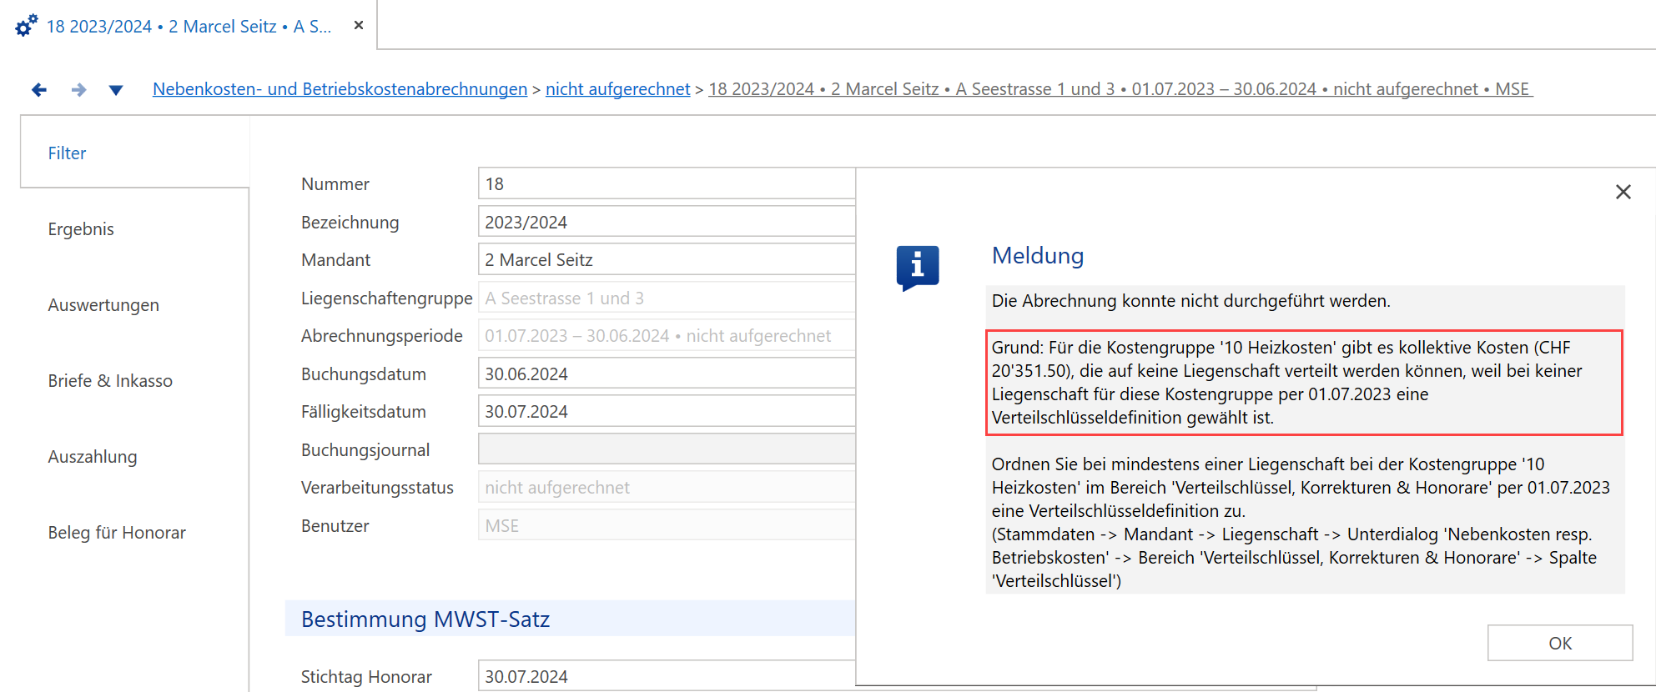Open the Nebenkosten- und Betriebskostenabrechnungen breadcrumb link

(340, 89)
